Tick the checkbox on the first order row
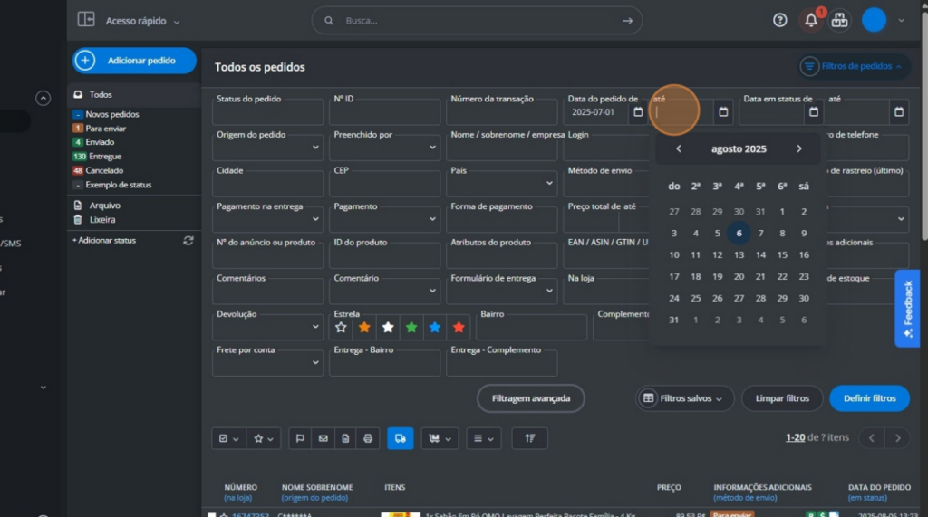The width and height of the screenshot is (928, 517). tap(212, 515)
